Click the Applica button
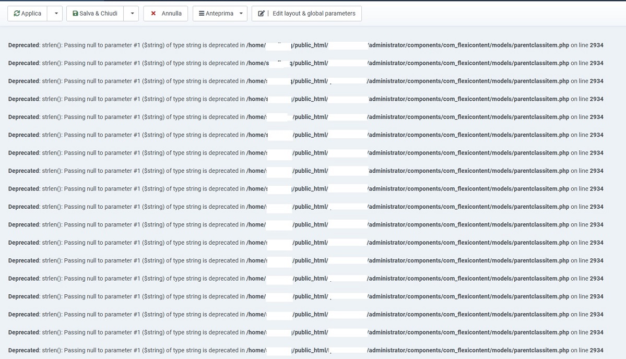The image size is (626, 359). (27, 14)
